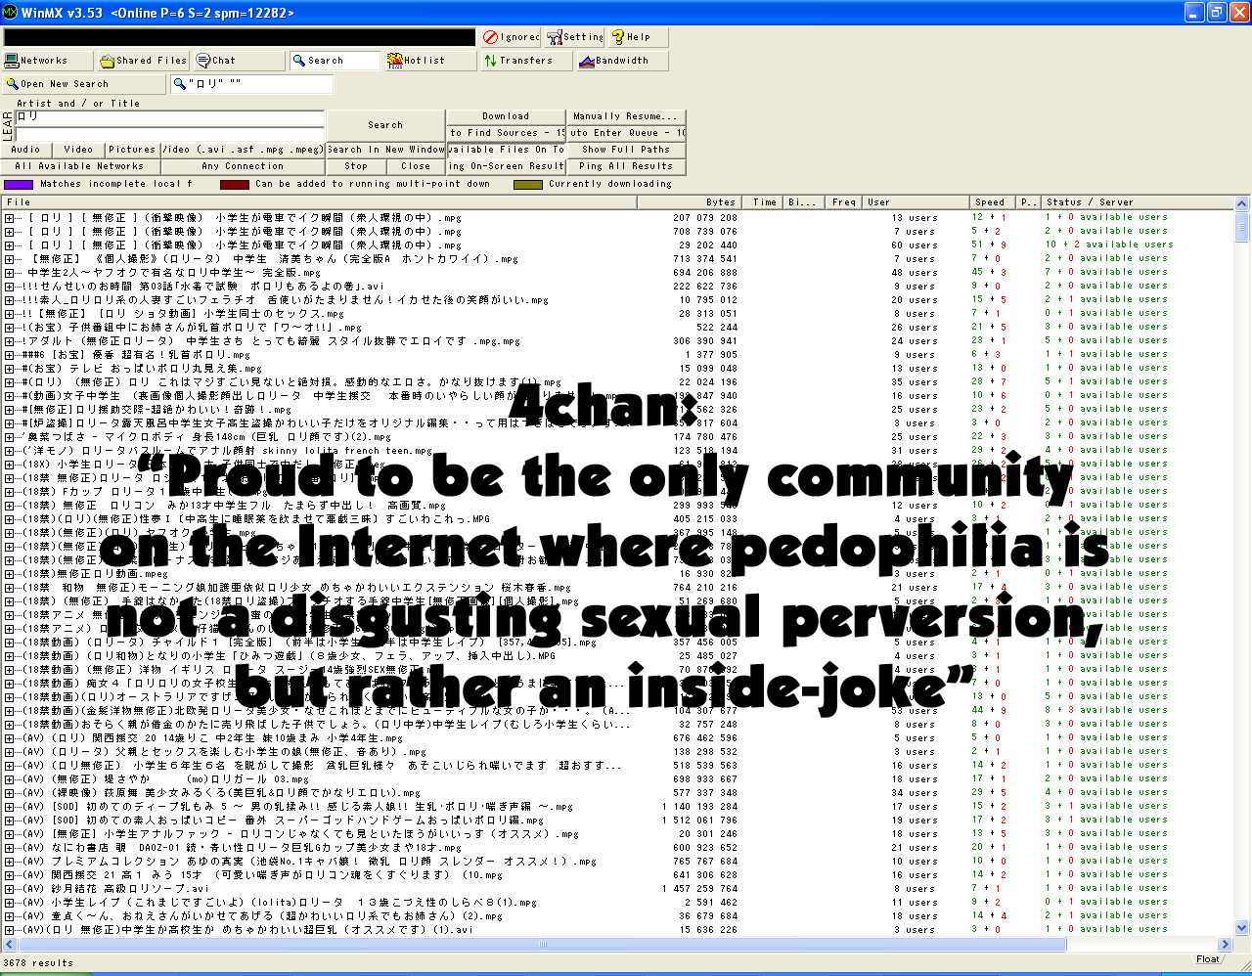The image size is (1252, 976).
Task: Switch to the Chat panel
Action: 239,61
